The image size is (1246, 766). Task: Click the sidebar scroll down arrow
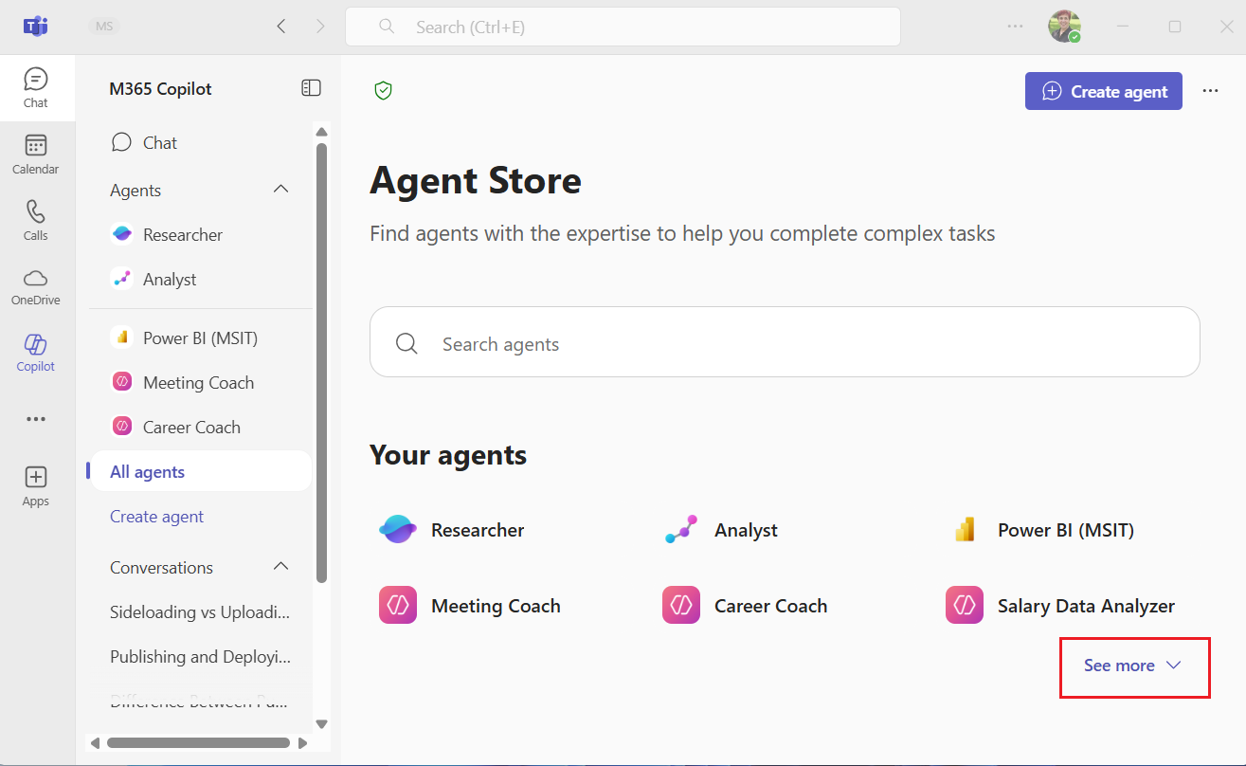tap(321, 723)
